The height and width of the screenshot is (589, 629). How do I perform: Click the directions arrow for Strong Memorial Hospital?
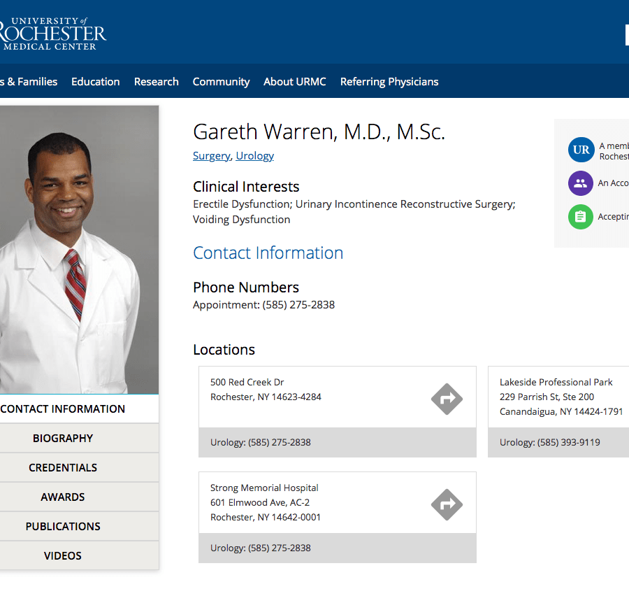pyautogui.click(x=447, y=504)
